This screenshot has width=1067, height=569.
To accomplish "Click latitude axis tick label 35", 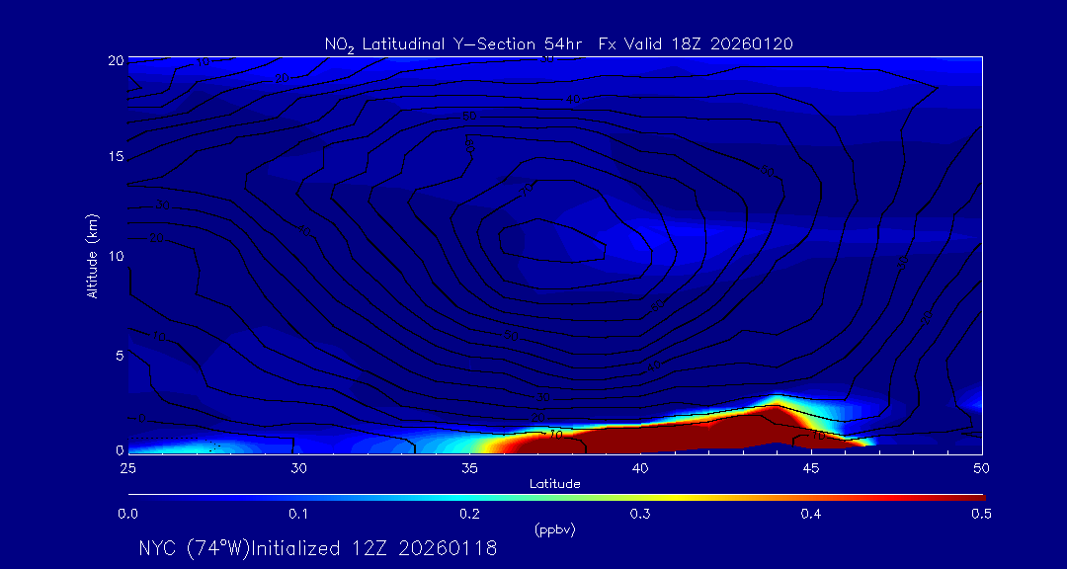I will tap(469, 468).
